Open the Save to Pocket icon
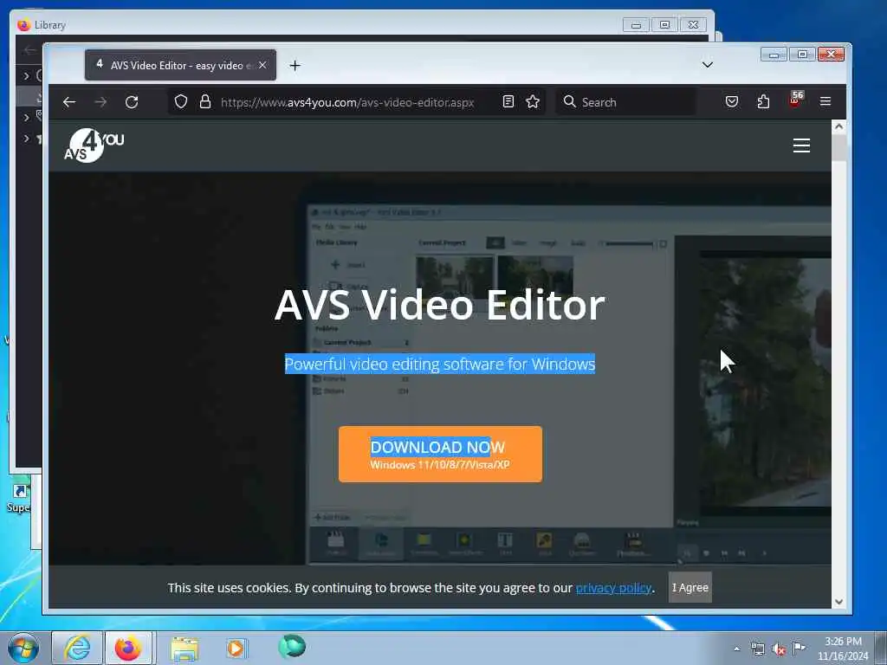Screen dimensions: 887x665 (x=731, y=102)
